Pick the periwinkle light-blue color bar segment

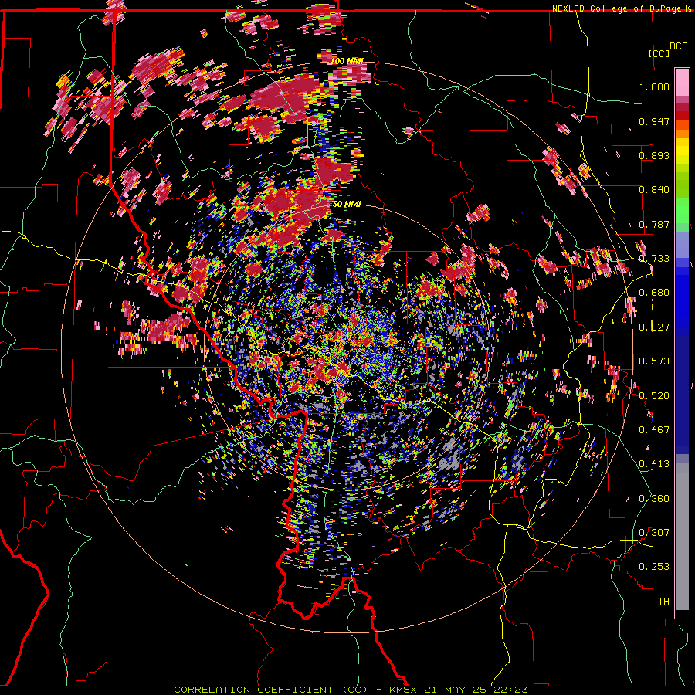(x=682, y=245)
